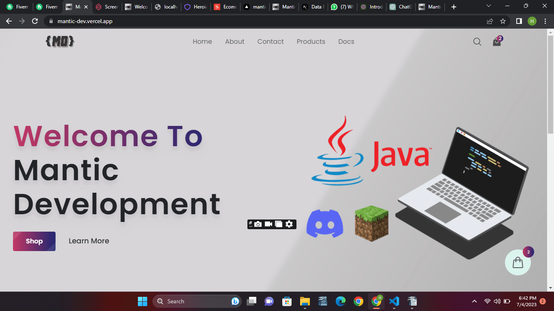Click the Minecraft grass block image
This screenshot has width=554, height=311.
click(372, 224)
